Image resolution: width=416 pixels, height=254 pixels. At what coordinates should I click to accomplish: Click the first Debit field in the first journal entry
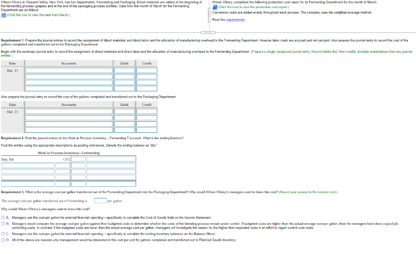click(x=124, y=70)
